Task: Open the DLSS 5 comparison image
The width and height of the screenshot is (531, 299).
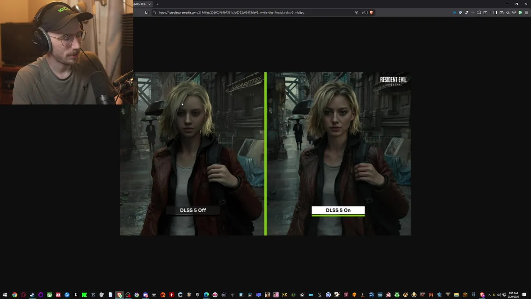Action: tap(265, 154)
